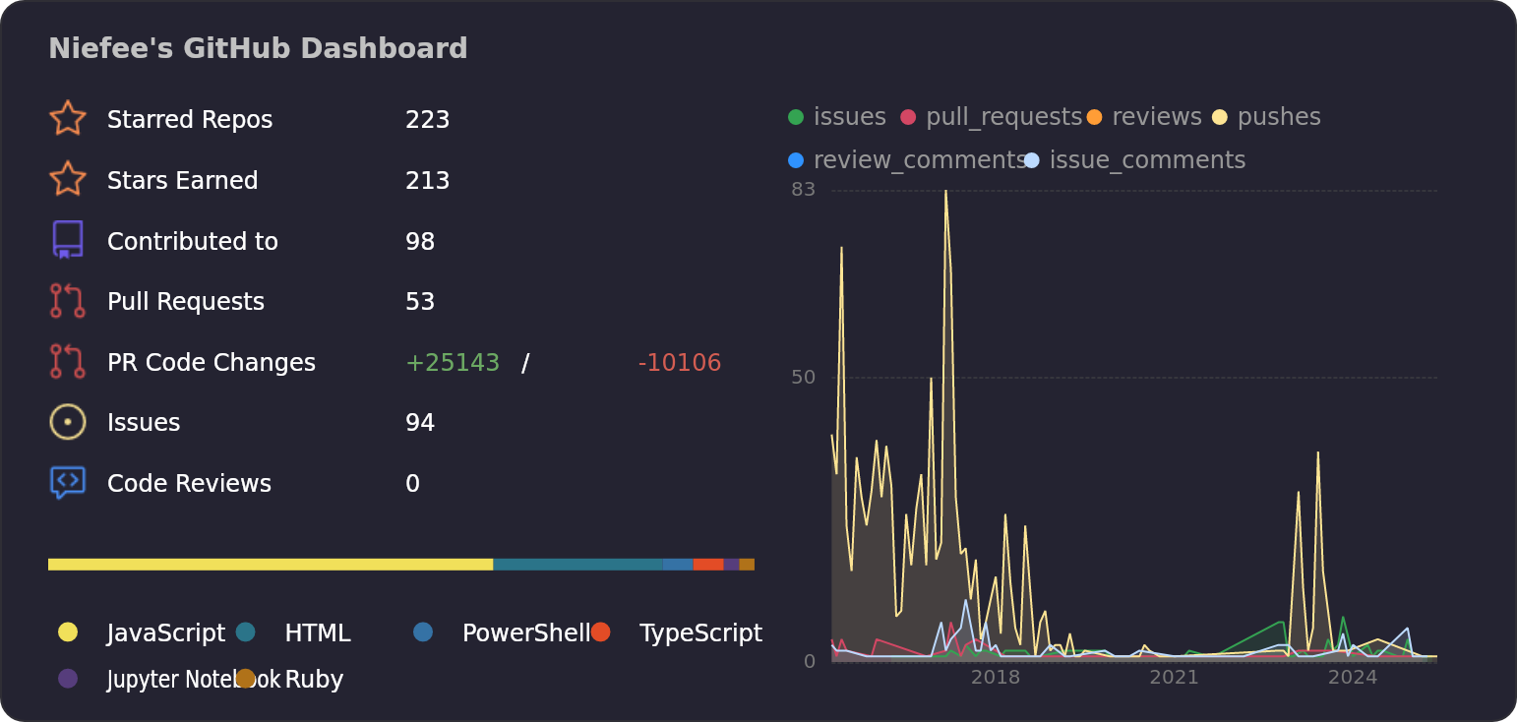The width and height of the screenshot is (1517, 722).
Task: Click the Starred Repos star icon
Action: pos(67,119)
